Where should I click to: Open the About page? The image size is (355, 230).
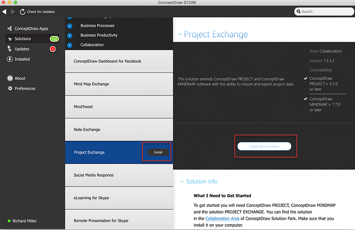[20, 78]
